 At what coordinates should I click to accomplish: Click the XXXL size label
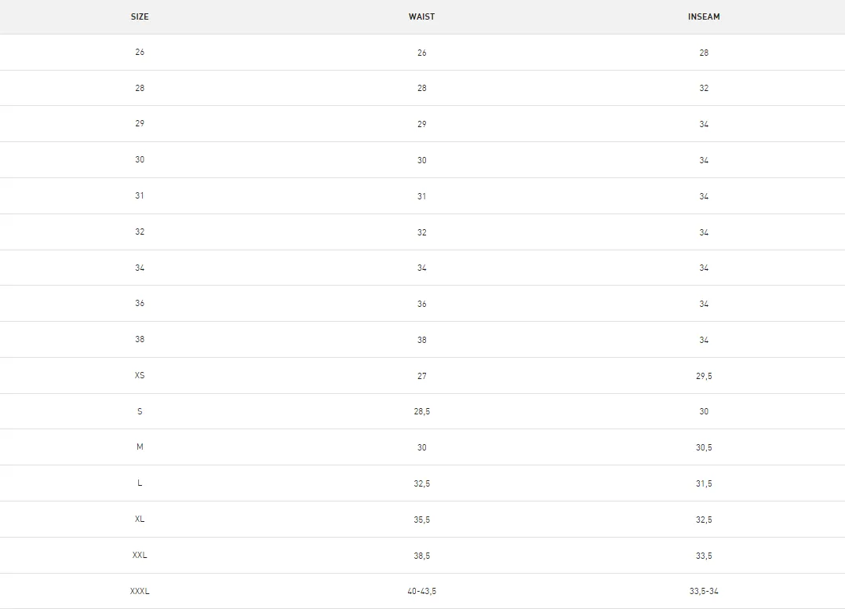(x=140, y=591)
